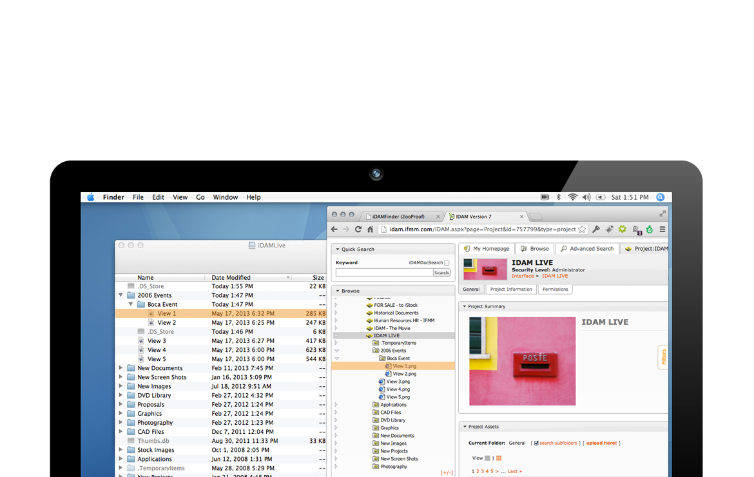Toggle the iDAMDocSearch checkbox
The height and width of the screenshot is (477, 754).
447,263
